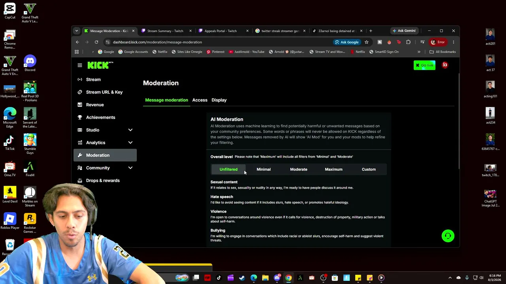Click the Ask Gemini button in Chrome

(404, 31)
